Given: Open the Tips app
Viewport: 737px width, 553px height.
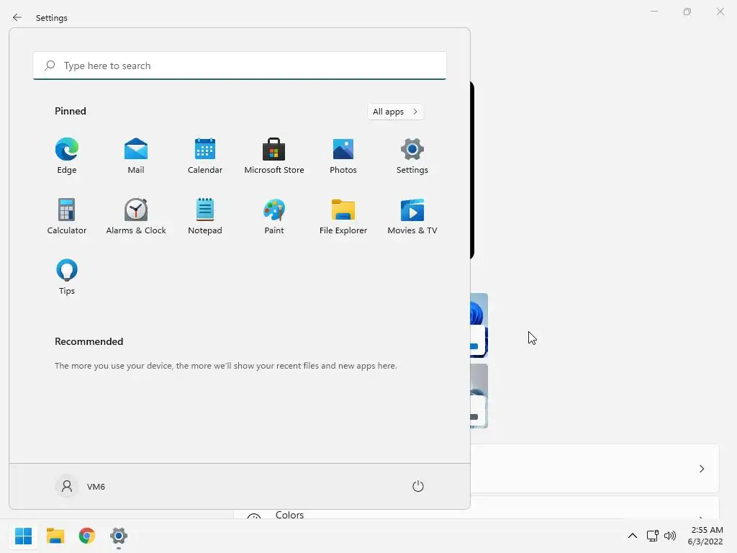Looking at the screenshot, I should pos(67,277).
